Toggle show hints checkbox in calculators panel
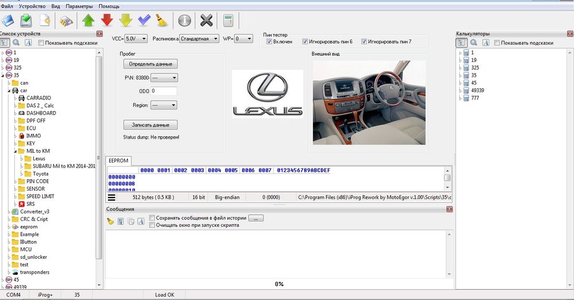The image size is (574, 300). tap(497, 43)
